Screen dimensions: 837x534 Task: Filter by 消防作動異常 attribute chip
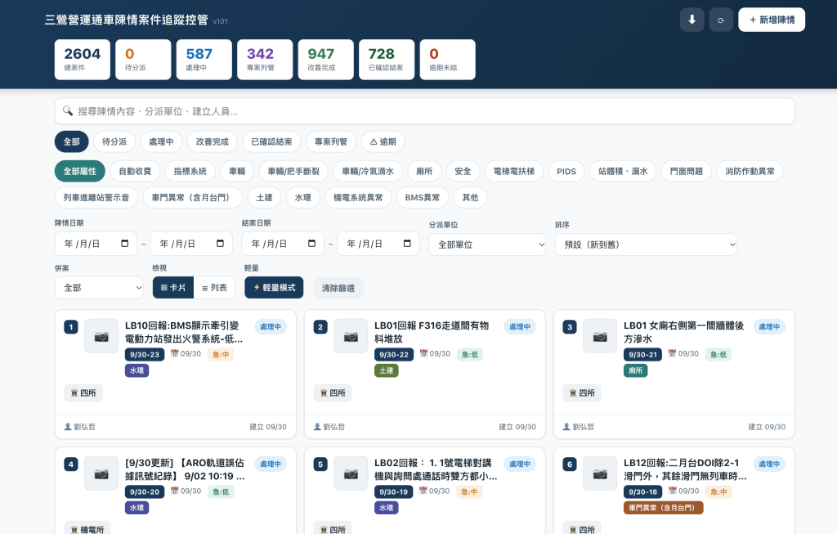point(750,172)
